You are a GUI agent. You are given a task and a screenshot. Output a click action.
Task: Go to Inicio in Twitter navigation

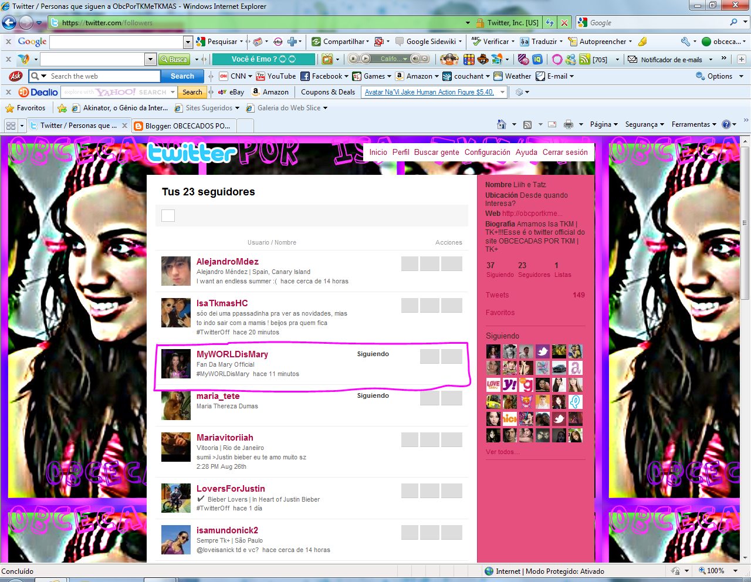[378, 152]
